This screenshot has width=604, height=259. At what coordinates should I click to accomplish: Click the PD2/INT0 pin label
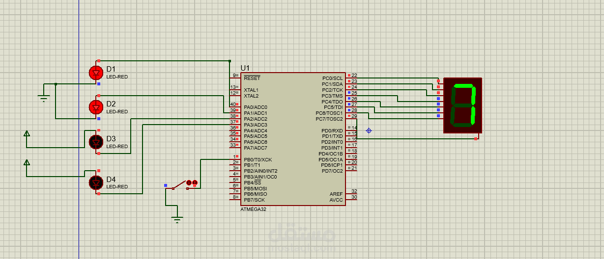[x=332, y=142]
